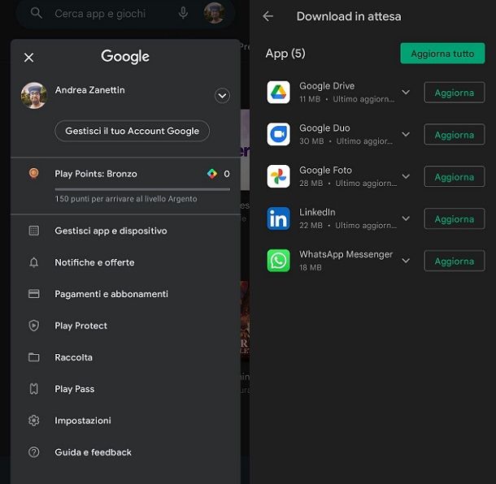The width and height of the screenshot is (496, 484).
Task: Update LinkedIn with Aggiorna
Action: click(455, 218)
